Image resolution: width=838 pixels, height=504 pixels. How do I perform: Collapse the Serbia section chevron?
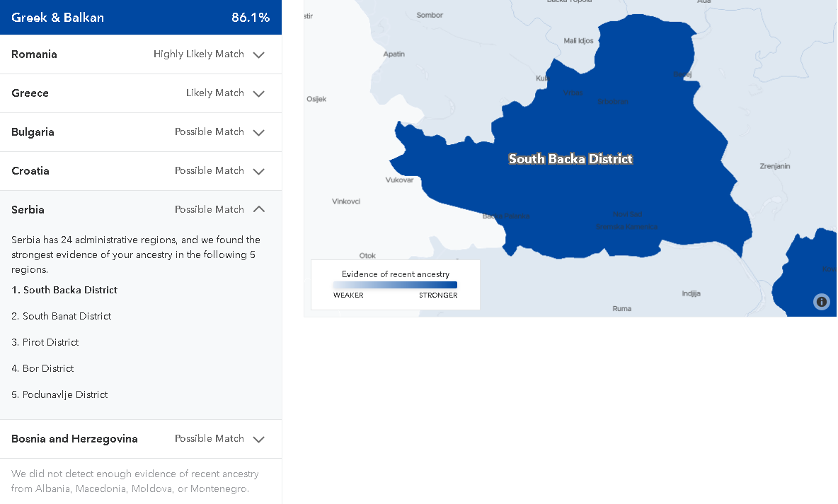[x=258, y=209]
